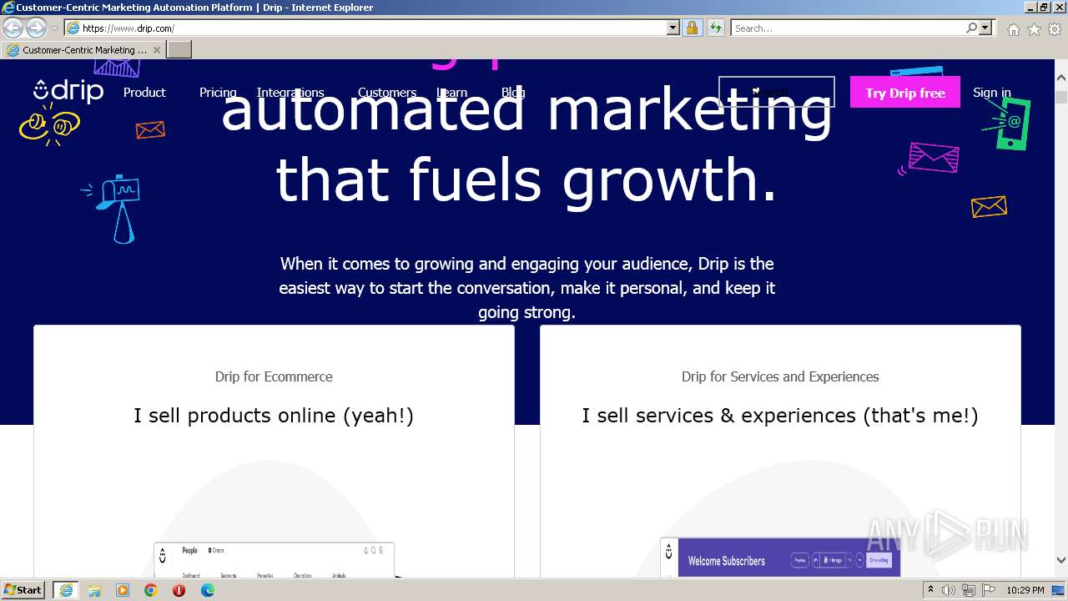Image resolution: width=1068 pixels, height=601 pixels.
Task: Click 'I sell products online (yeah!)' text
Action: [274, 415]
